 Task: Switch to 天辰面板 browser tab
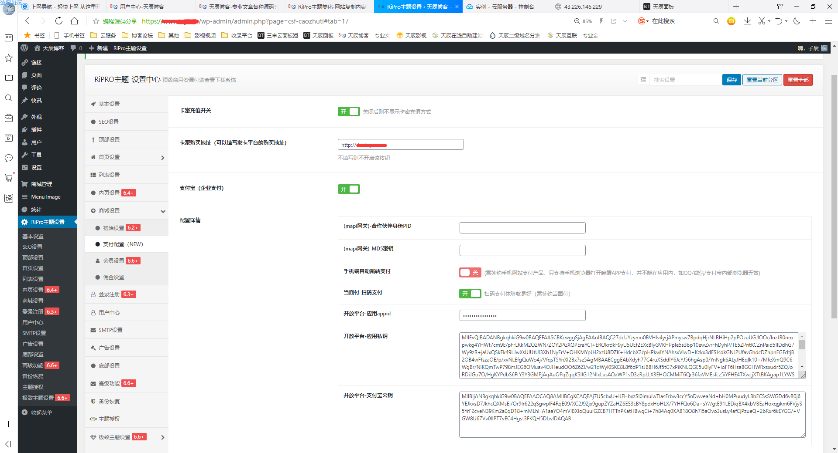click(x=684, y=7)
